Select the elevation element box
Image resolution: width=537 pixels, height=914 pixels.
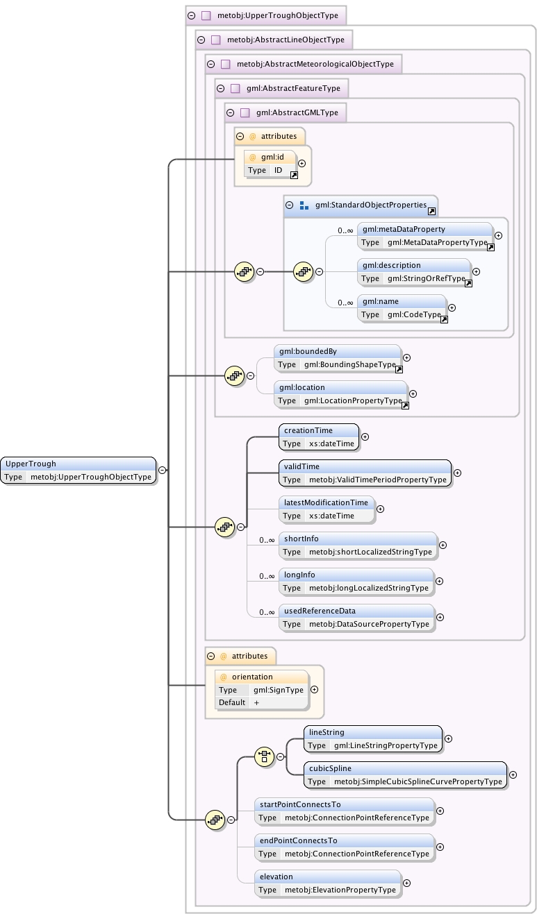pos(328,883)
